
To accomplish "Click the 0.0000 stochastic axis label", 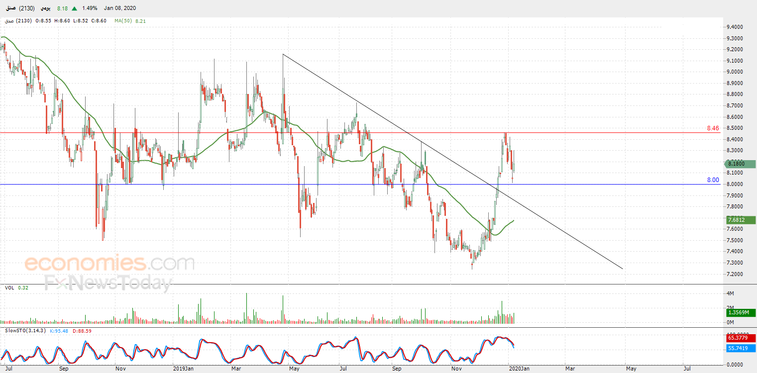I will [736, 365].
